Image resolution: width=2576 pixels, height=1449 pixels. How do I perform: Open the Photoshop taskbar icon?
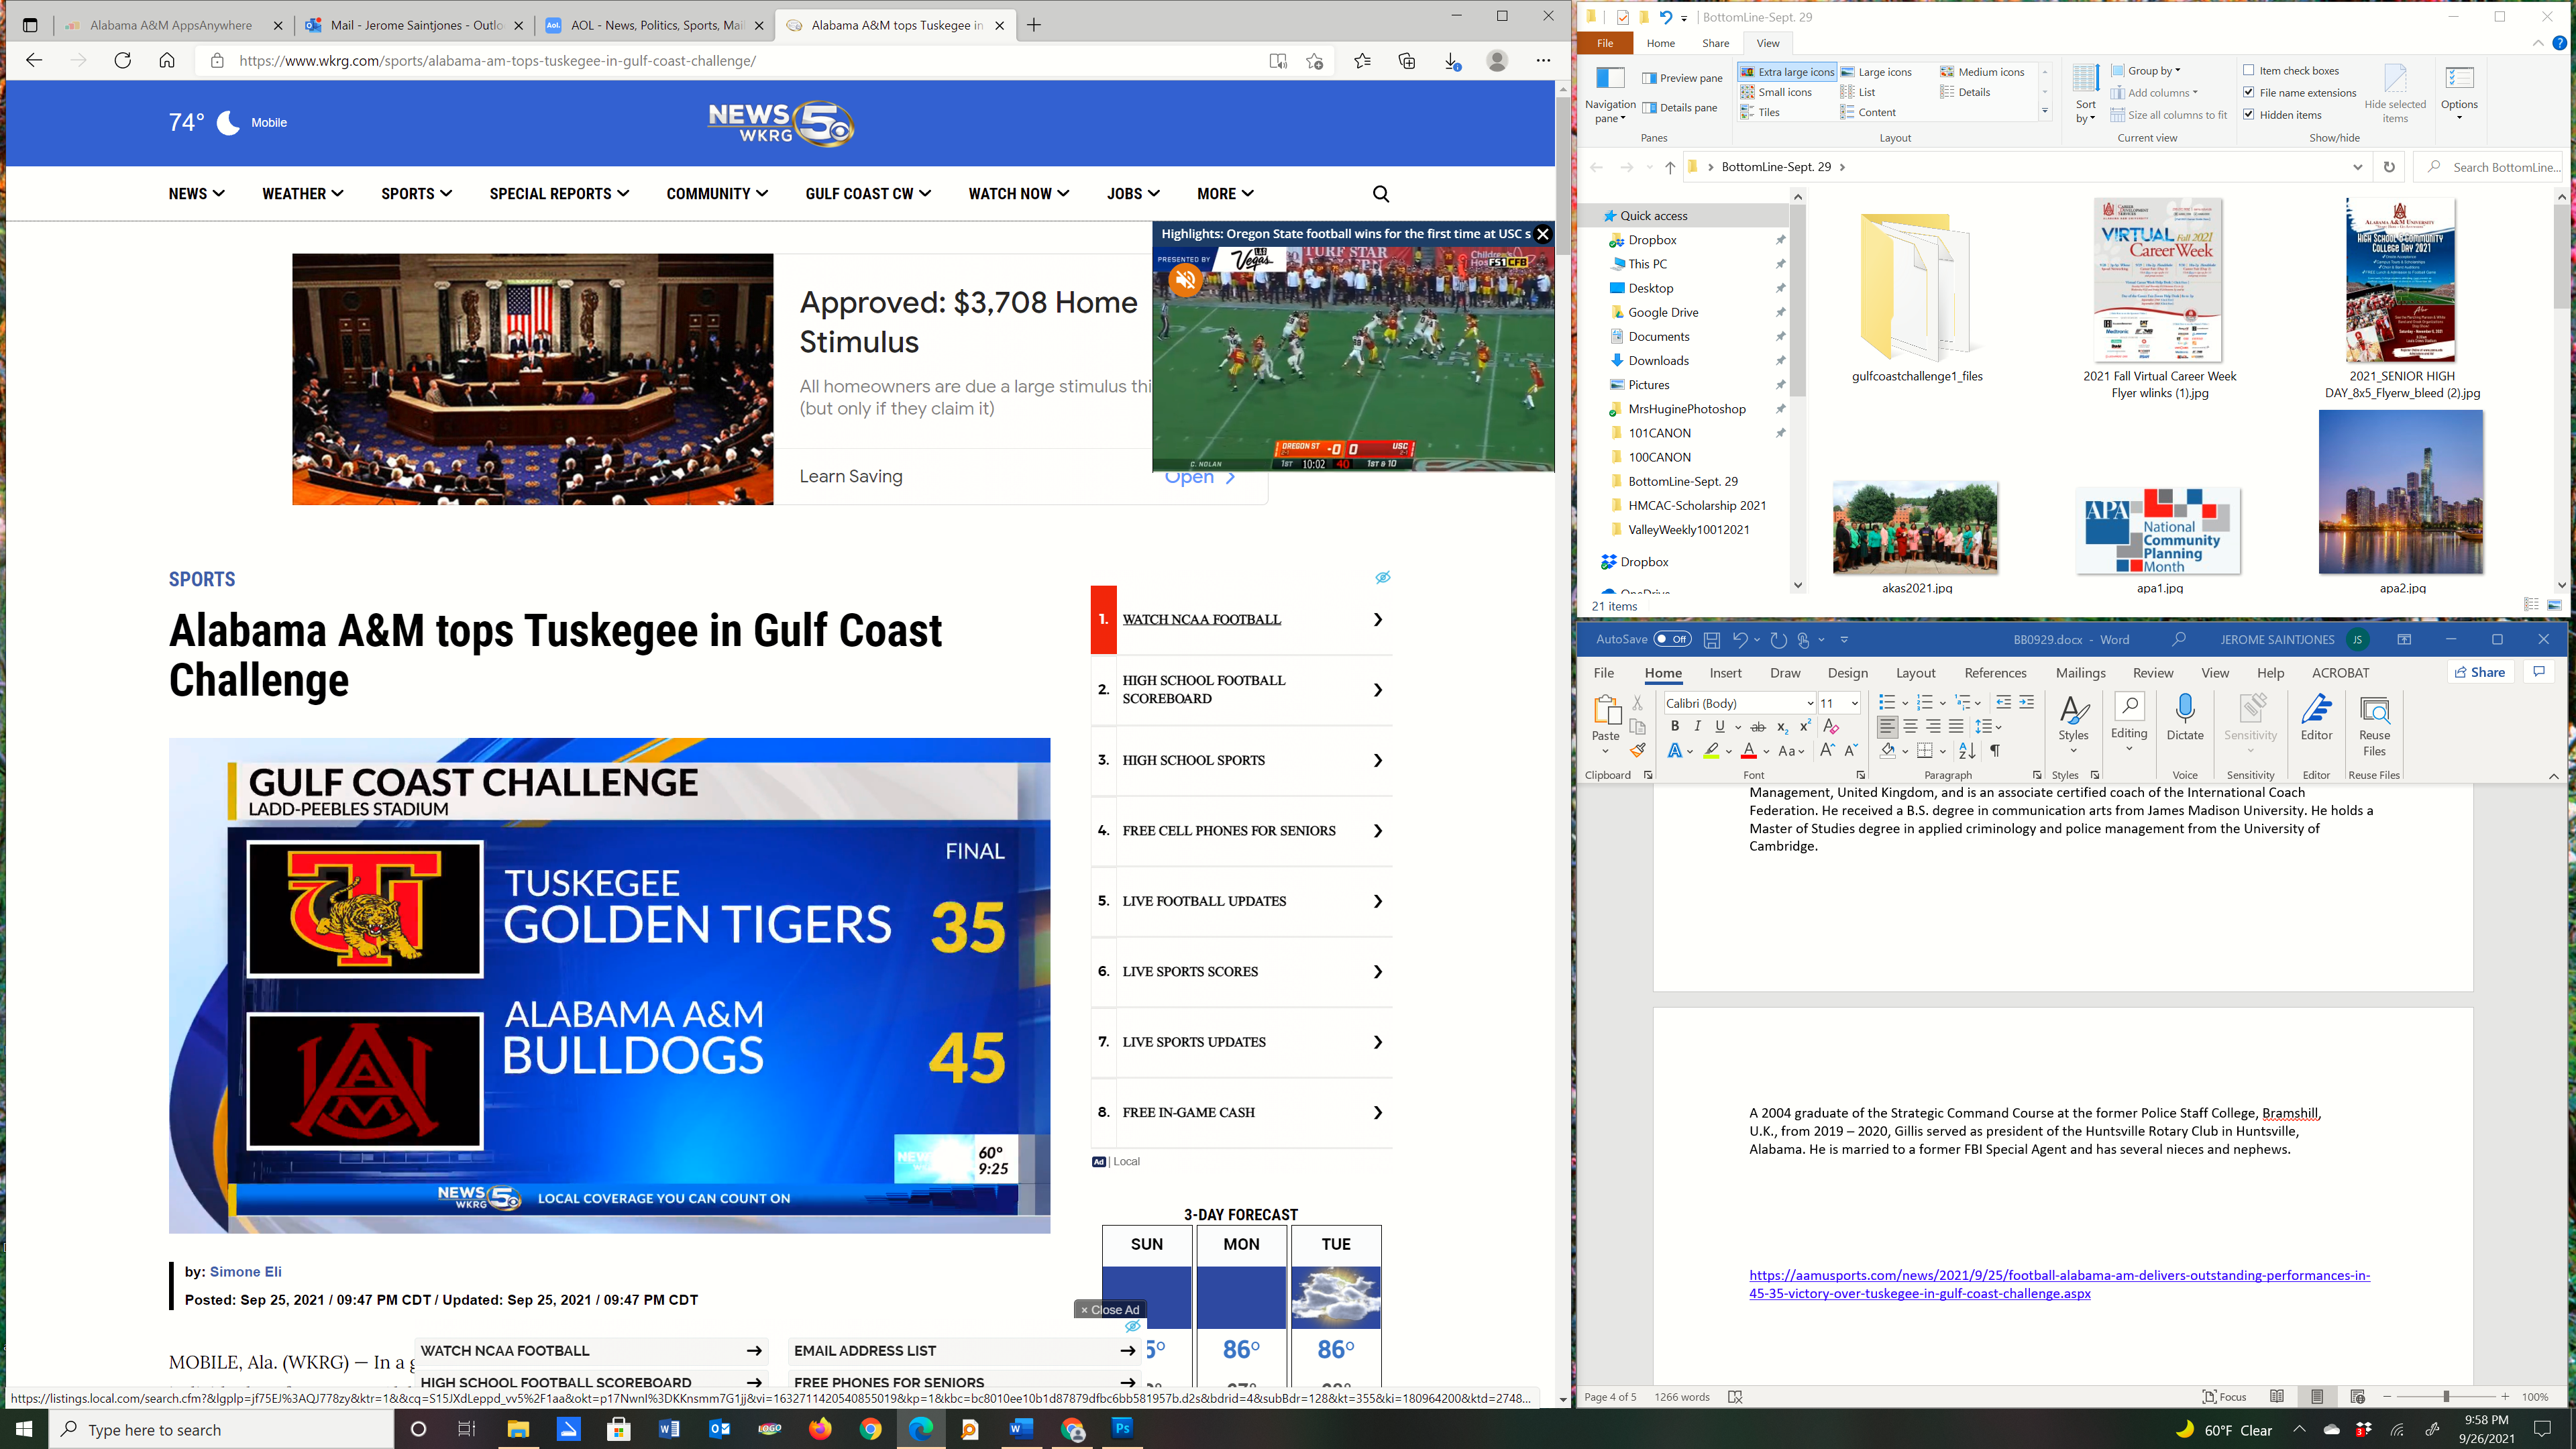pos(1122,1429)
